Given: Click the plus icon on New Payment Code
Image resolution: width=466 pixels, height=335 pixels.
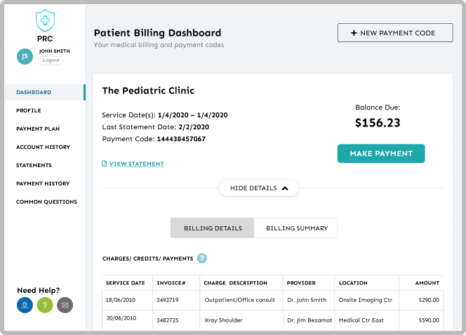Looking at the screenshot, I should [x=354, y=33].
